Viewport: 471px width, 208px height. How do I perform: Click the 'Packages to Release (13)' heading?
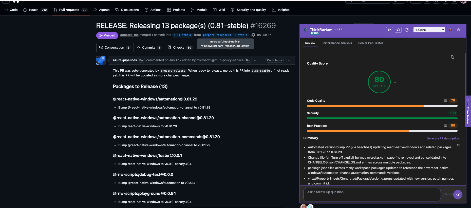pos(140,87)
